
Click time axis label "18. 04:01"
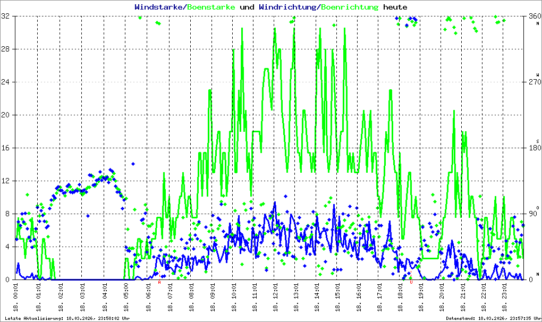[104, 297]
